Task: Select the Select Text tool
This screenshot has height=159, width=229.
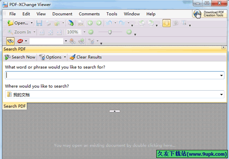Action: tap(184, 23)
